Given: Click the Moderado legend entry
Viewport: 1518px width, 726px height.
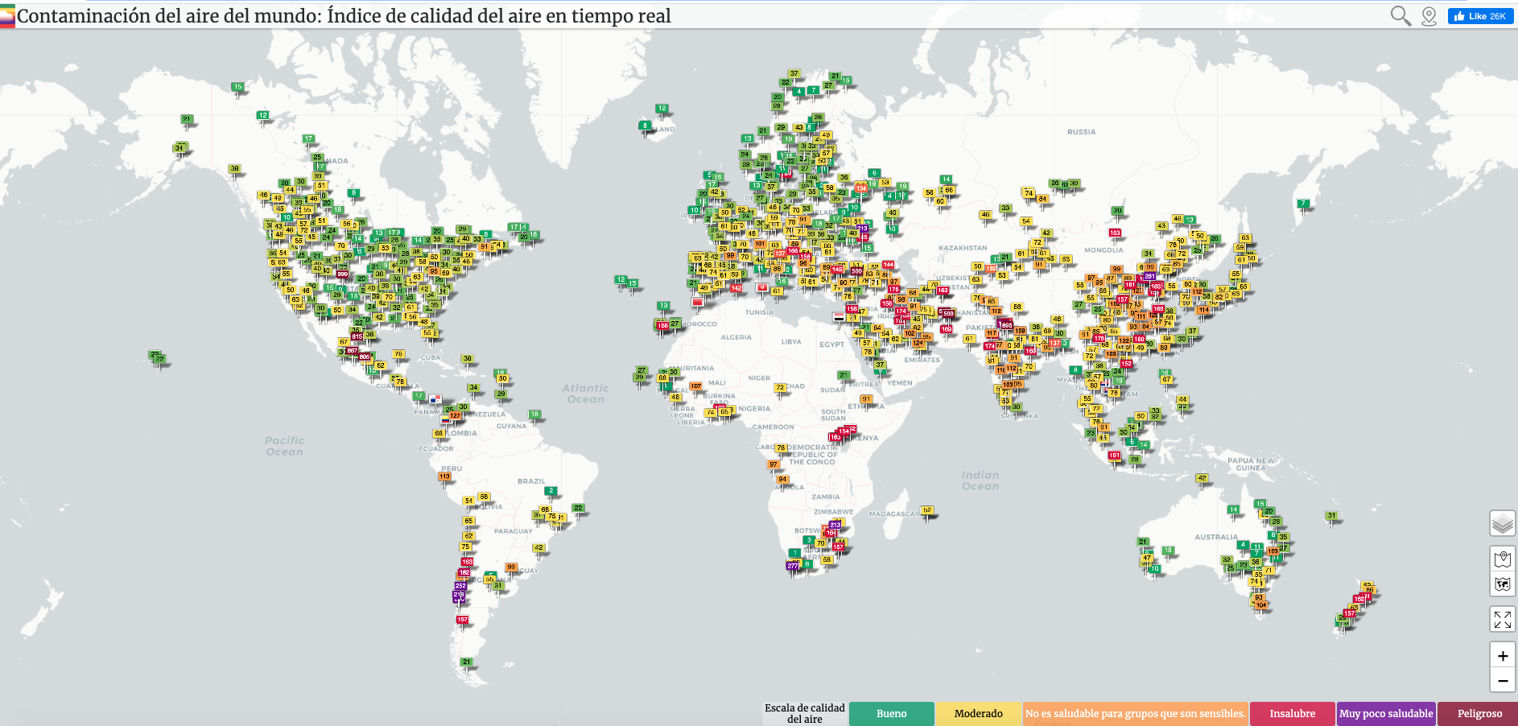Looking at the screenshot, I should pos(979,713).
